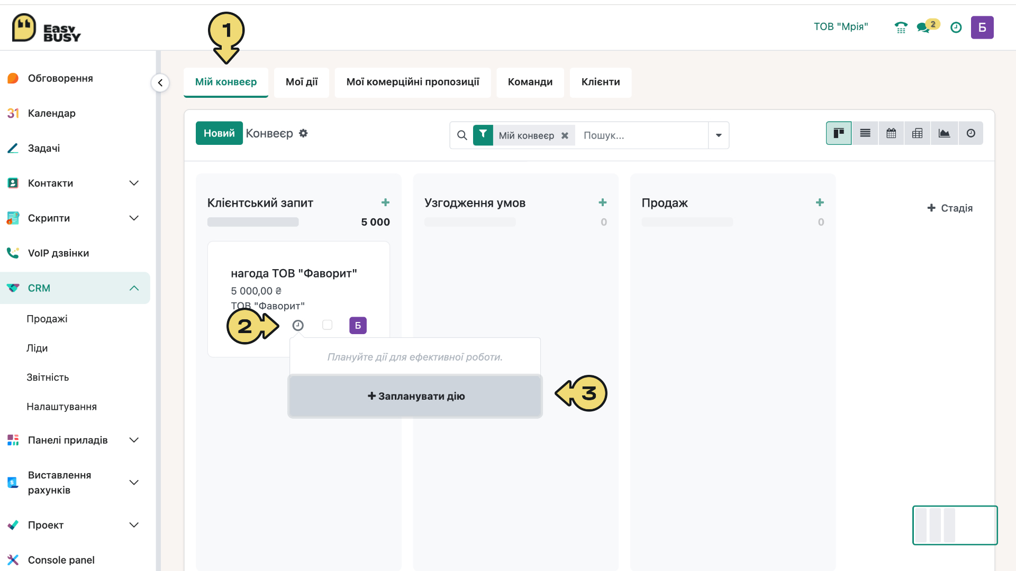Select the Мій конвеєр tab
This screenshot has height=571, width=1016.
(226, 82)
